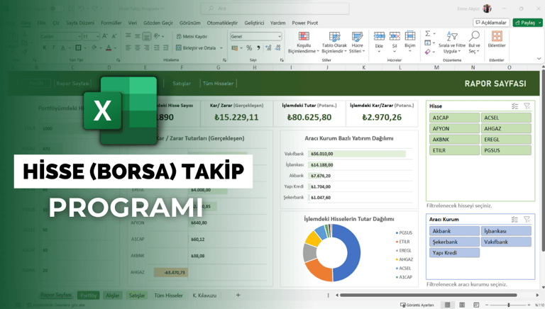Switch to Page Layout view on status bar
The height and width of the screenshot is (309, 545).
[462, 305]
